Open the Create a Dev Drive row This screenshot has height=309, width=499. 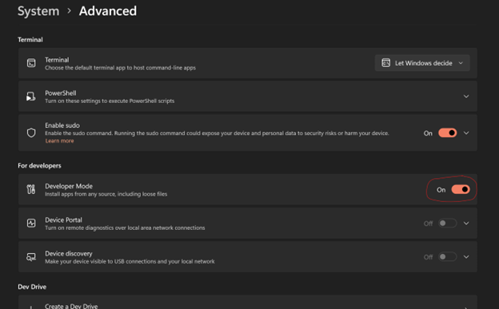(x=248, y=303)
